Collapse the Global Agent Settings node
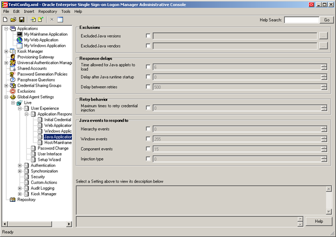 [6, 97]
